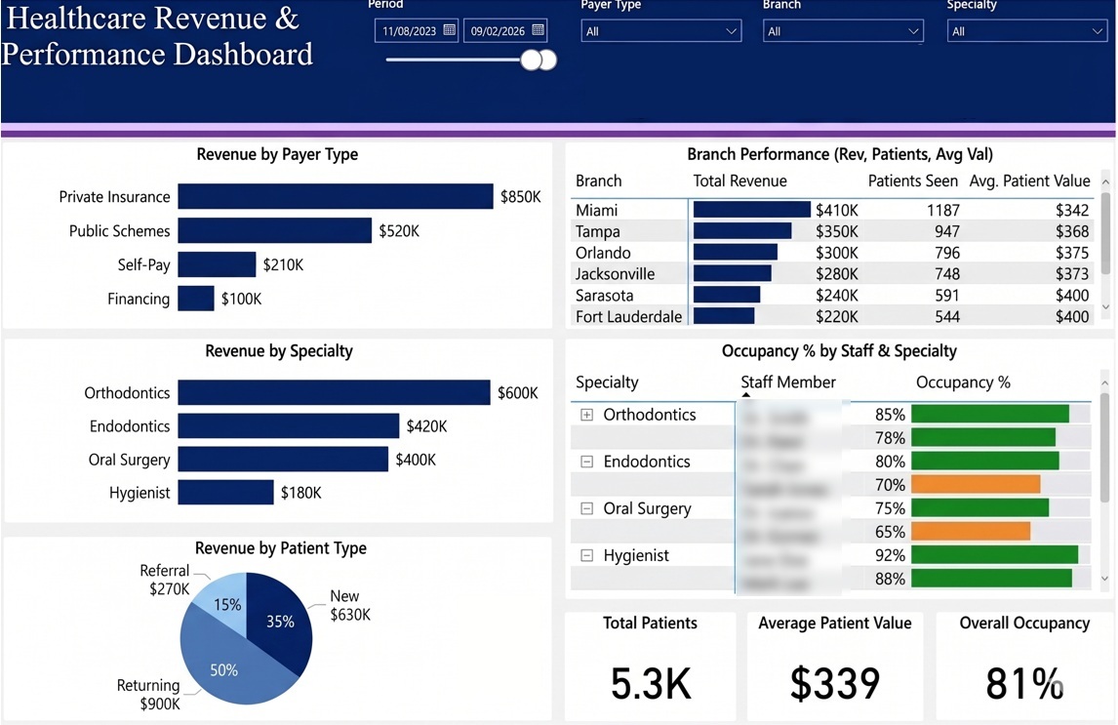1118x725 pixels.
Task: Click the Revenue by Patient Type title
Action: pos(281,548)
